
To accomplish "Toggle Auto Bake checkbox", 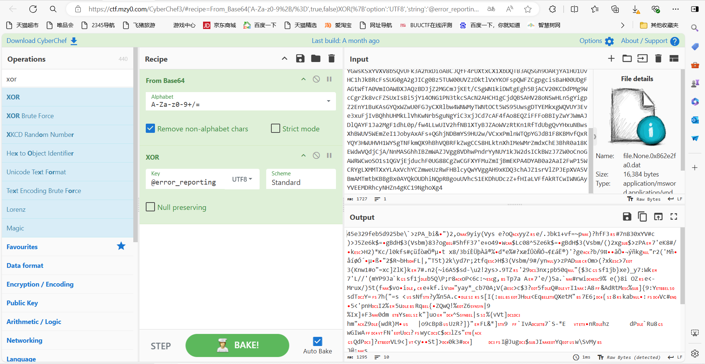I will tap(318, 341).
